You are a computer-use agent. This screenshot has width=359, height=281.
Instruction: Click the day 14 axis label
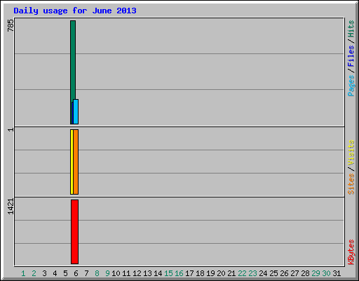(x=158, y=273)
